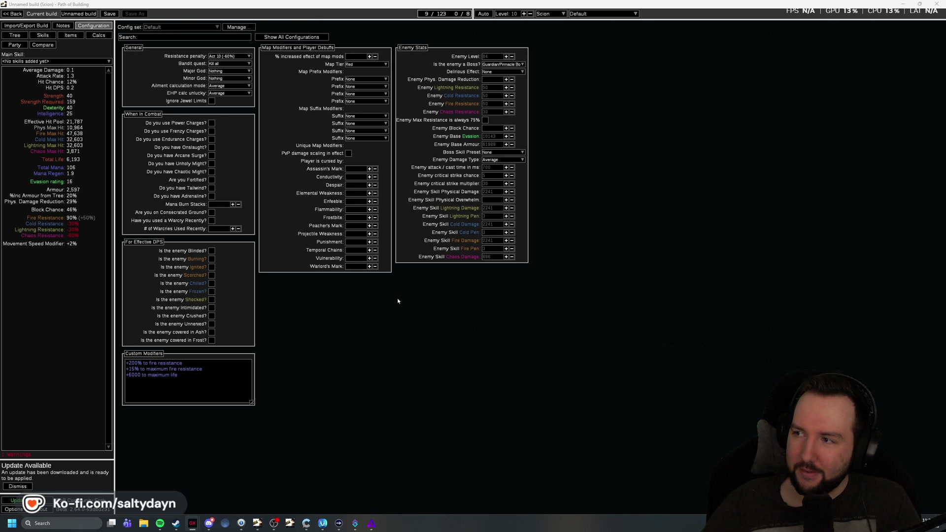Click the purple triangle taskbar icon
946x532 pixels.
pos(372,523)
